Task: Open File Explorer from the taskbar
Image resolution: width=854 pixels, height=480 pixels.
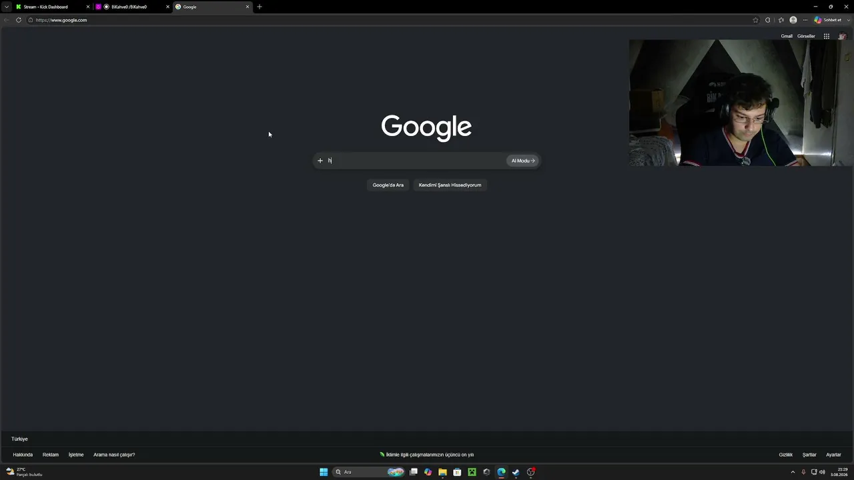Action: (x=442, y=472)
